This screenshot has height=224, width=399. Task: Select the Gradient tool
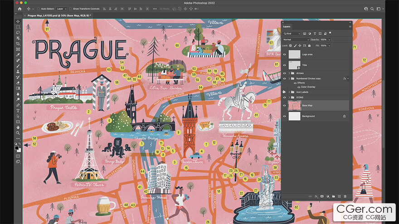coord(18,88)
